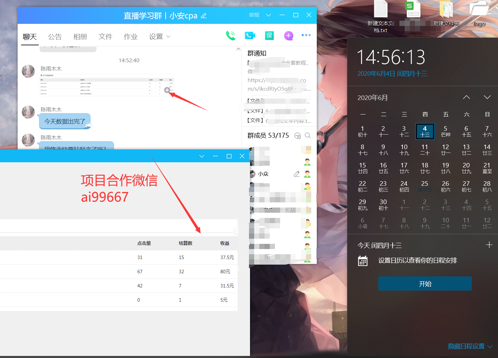Screen dimensions: 498x358
Task: Click the 举报 report link
Action: (x=254, y=15)
